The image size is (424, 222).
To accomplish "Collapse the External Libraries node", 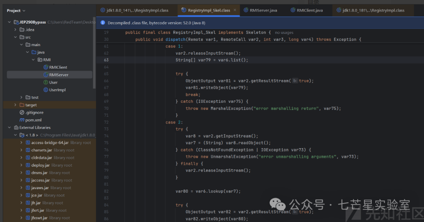I will 9,127.
